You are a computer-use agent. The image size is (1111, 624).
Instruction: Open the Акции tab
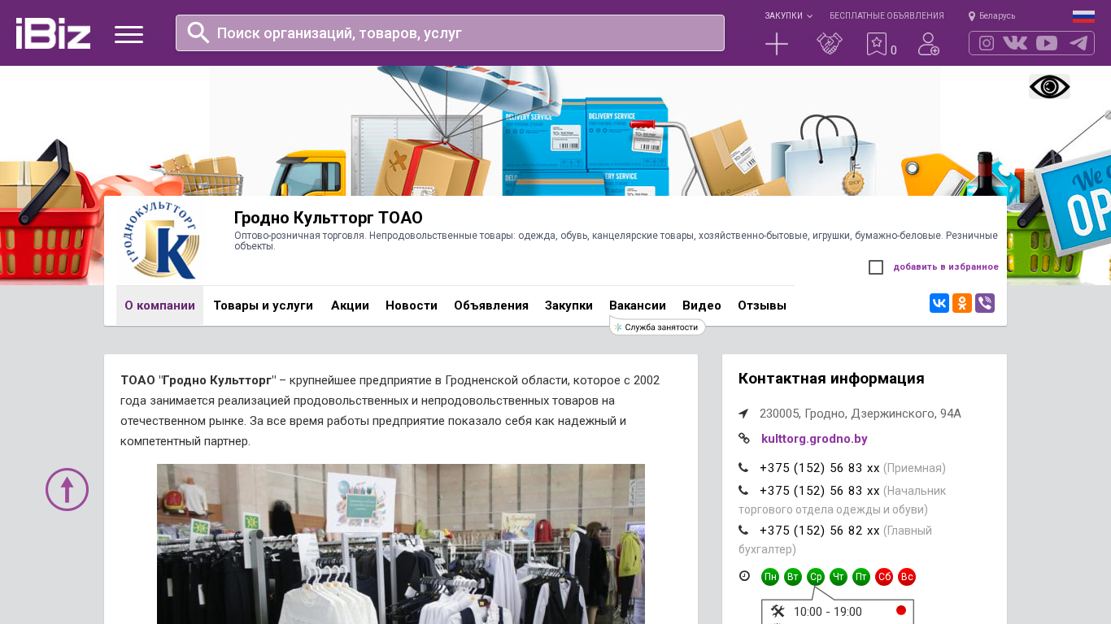coord(350,305)
